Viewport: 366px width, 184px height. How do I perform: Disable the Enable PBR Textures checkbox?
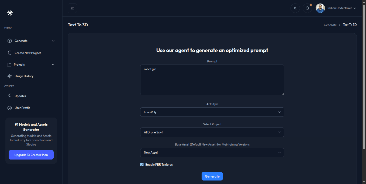[142, 165]
